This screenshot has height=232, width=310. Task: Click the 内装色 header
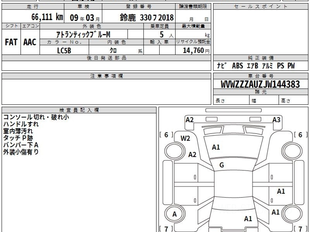tap(116, 42)
